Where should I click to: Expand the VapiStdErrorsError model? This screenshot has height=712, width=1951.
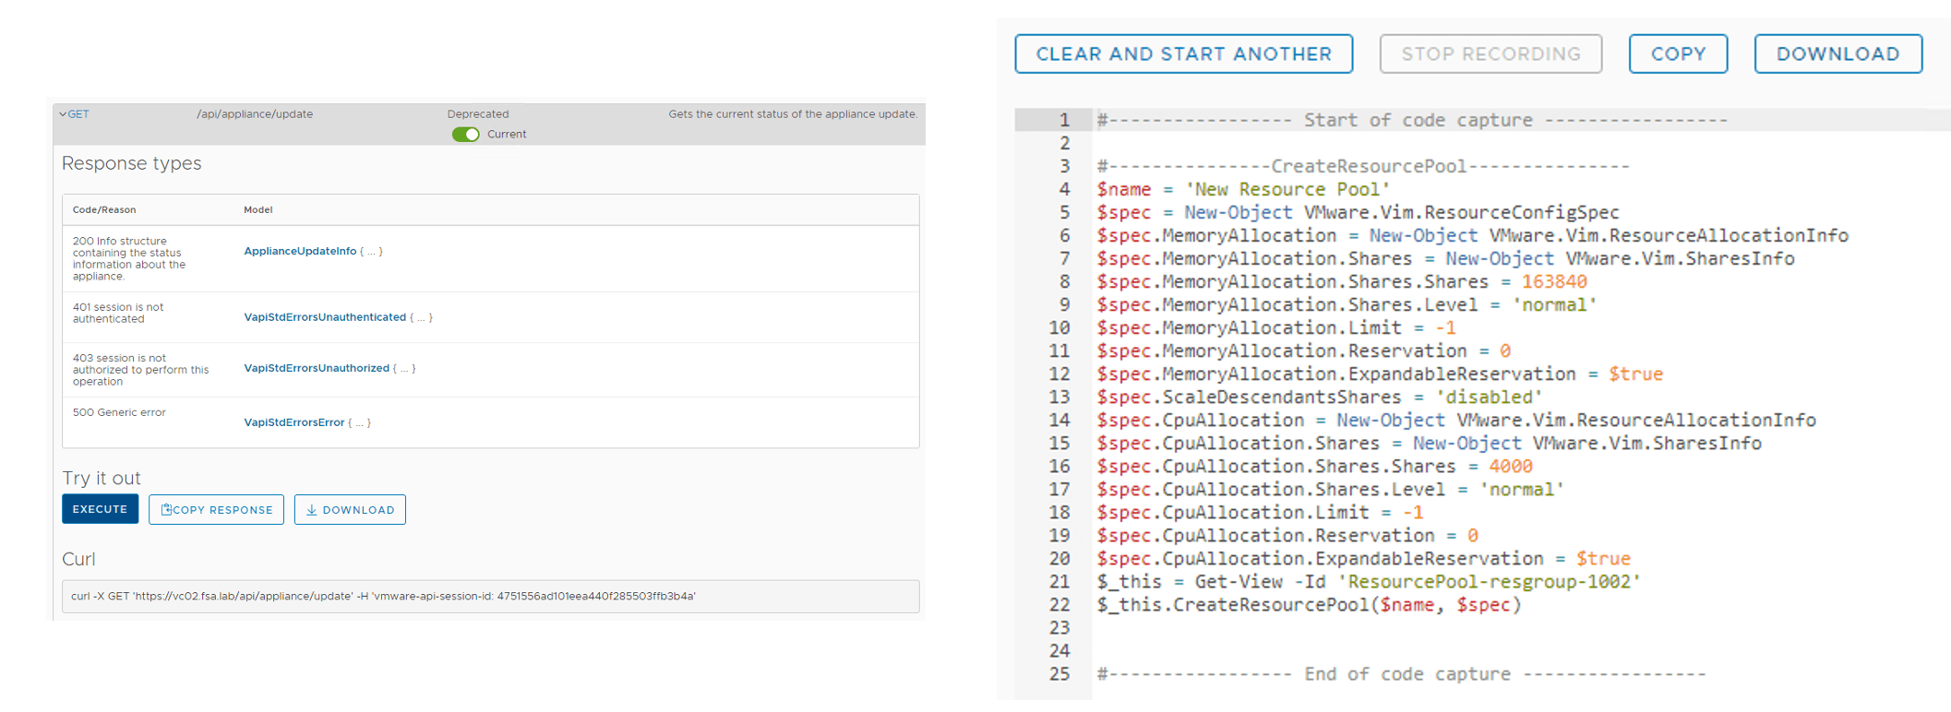293,422
